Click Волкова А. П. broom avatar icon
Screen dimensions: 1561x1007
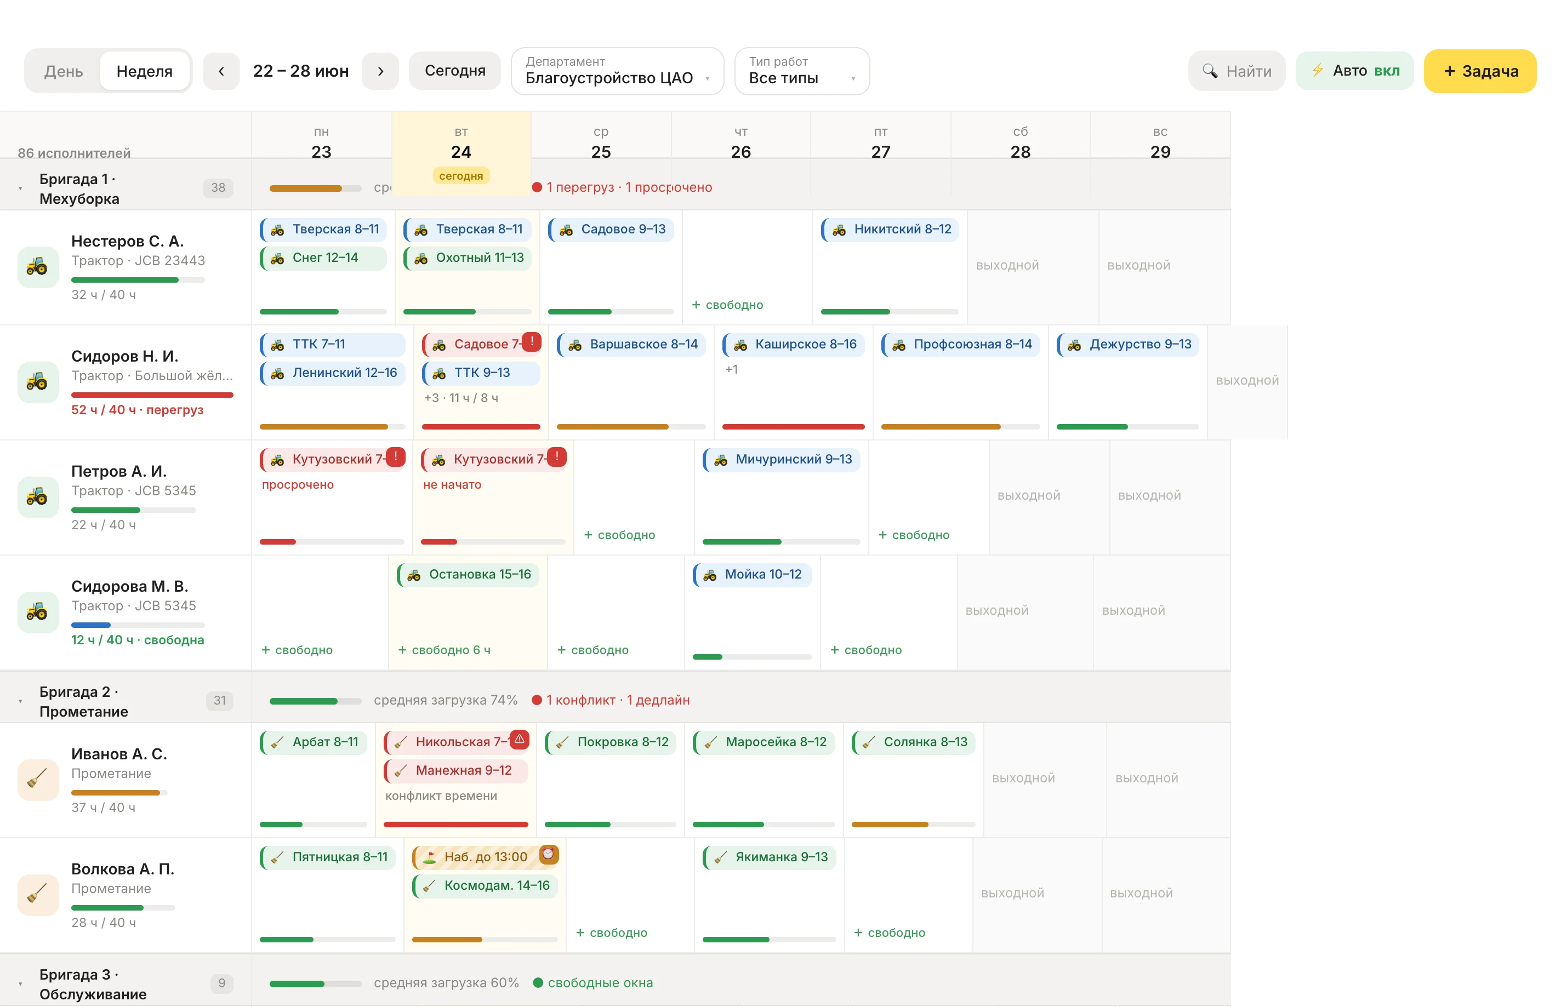pyautogui.click(x=37, y=895)
